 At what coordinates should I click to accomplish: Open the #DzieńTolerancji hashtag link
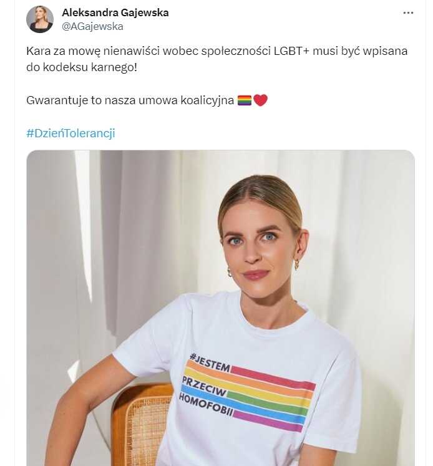pyautogui.click(x=71, y=133)
